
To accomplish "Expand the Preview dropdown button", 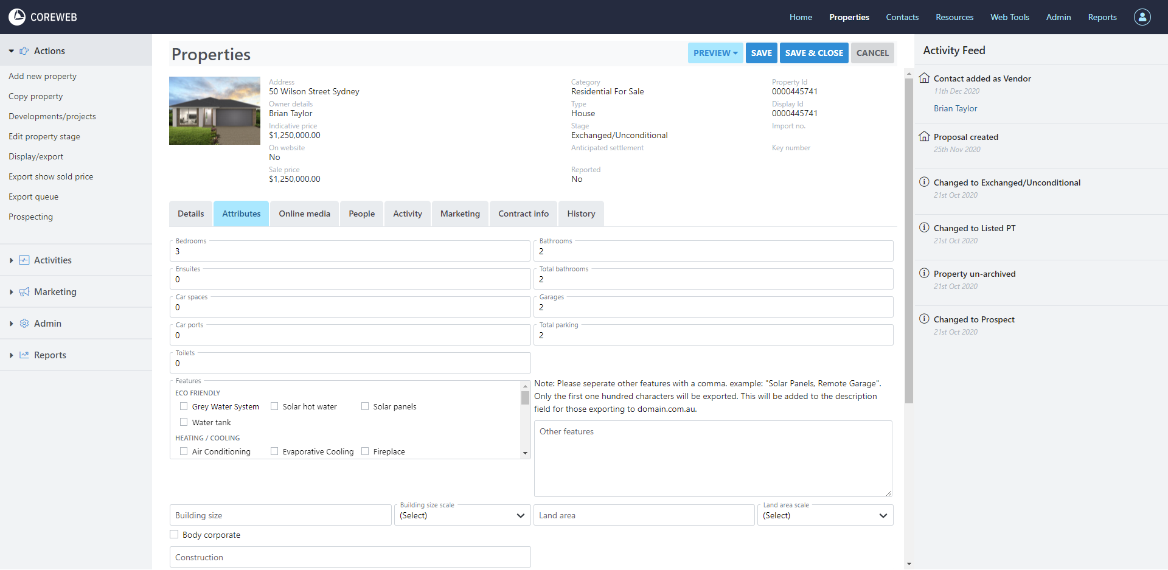I will pos(715,53).
